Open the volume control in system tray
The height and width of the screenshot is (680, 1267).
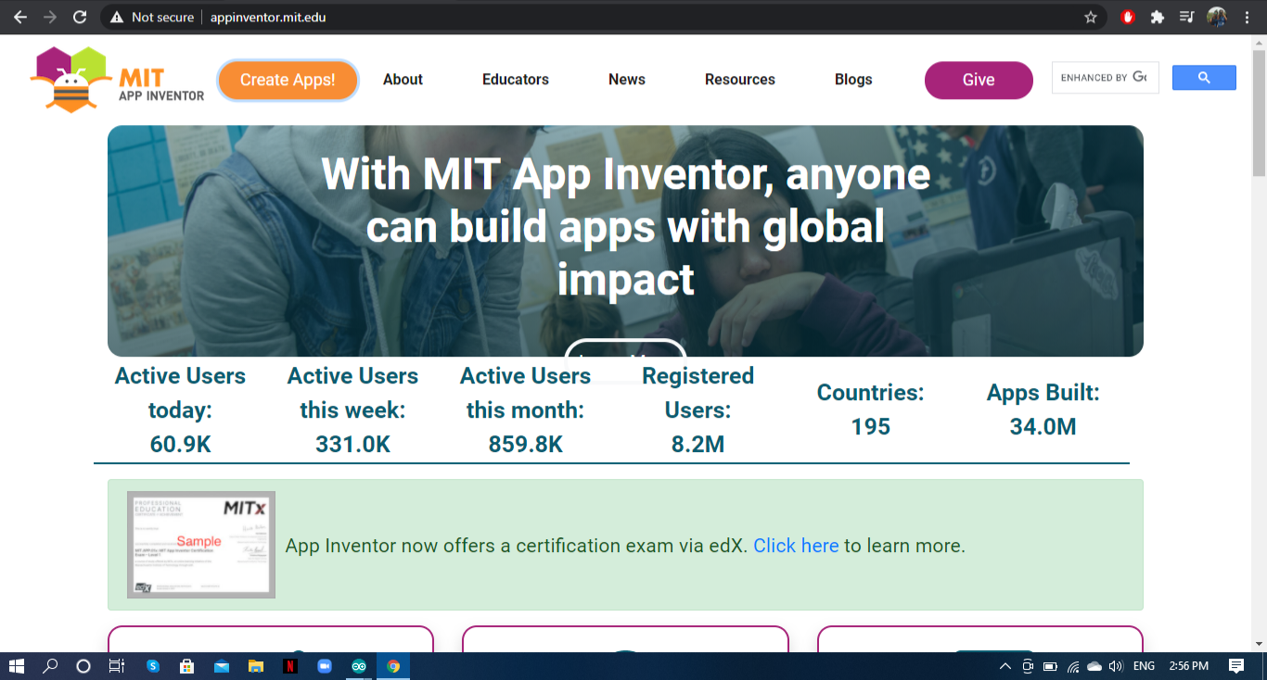click(1116, 666)
